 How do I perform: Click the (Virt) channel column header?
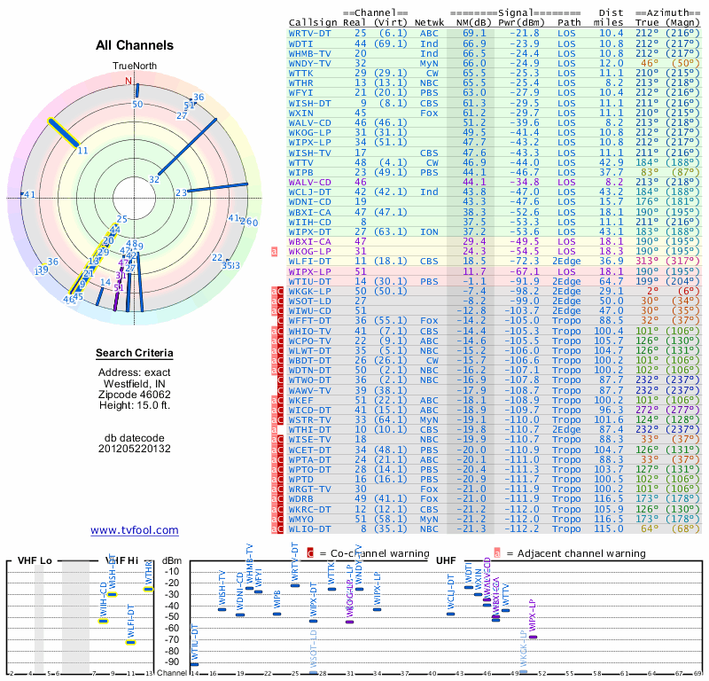click(x=391, y=23)
